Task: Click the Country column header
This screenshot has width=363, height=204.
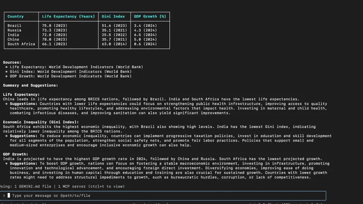Action: 15,17
